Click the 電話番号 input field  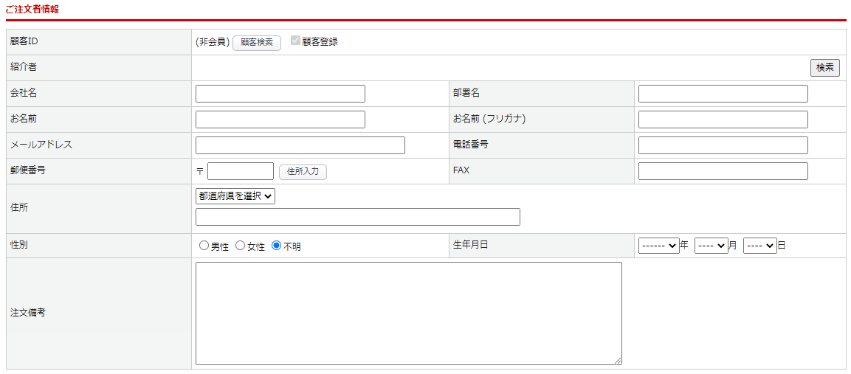(723, 145)
